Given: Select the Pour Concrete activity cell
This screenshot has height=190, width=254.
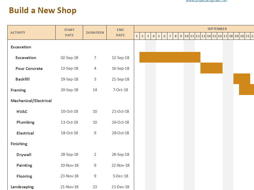Looking at the screenshot, I should pyautogui.click(x=29, y=68).
